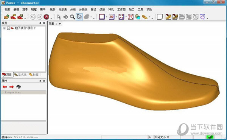Open the 求助 help menu
The height and width of the screenshot is (140, 227).
pos(149,9)
